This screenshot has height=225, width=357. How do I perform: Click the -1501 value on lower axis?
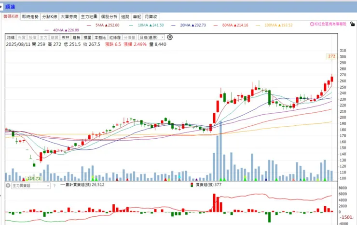[x=346, y=217]
